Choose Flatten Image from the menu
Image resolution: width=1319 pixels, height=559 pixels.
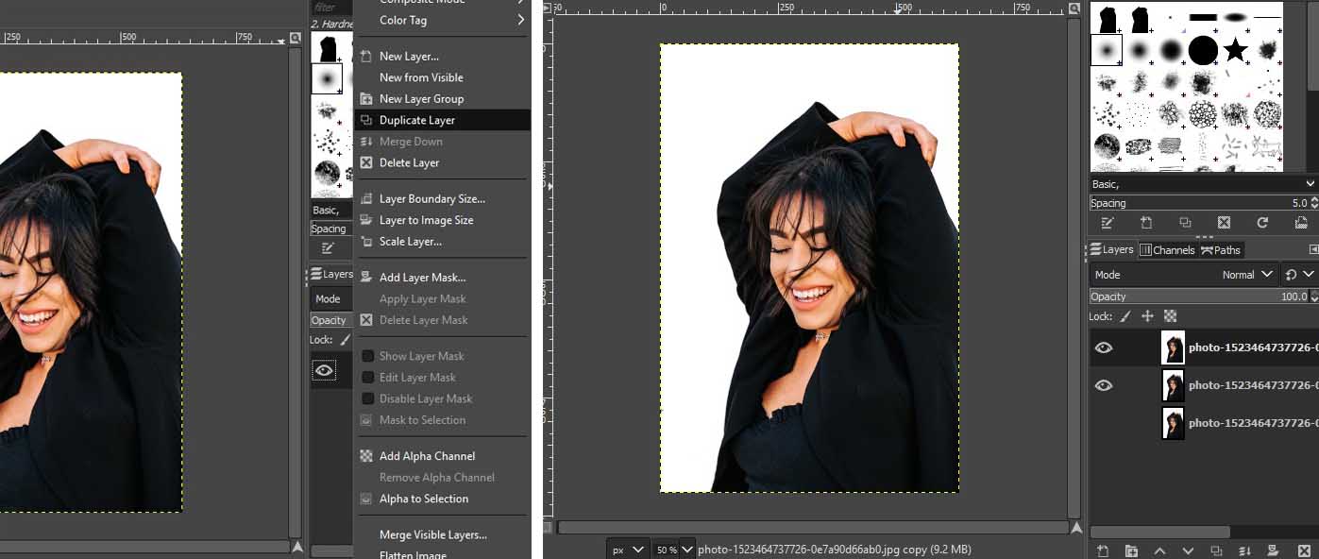(x=413, y=554)
